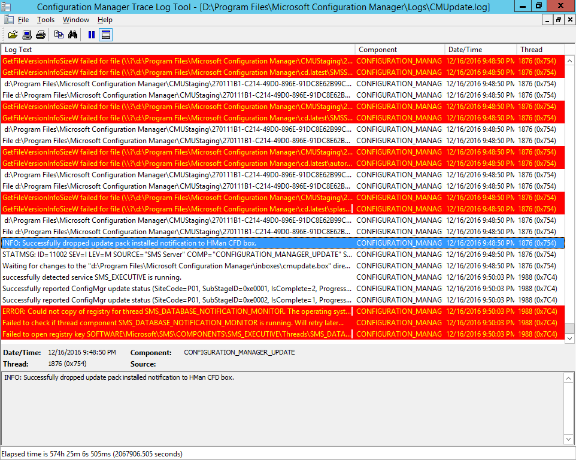Click the log list scrollbar thumb
The width and height of the screenshot is (576, 460).
[x=570, y=328]
